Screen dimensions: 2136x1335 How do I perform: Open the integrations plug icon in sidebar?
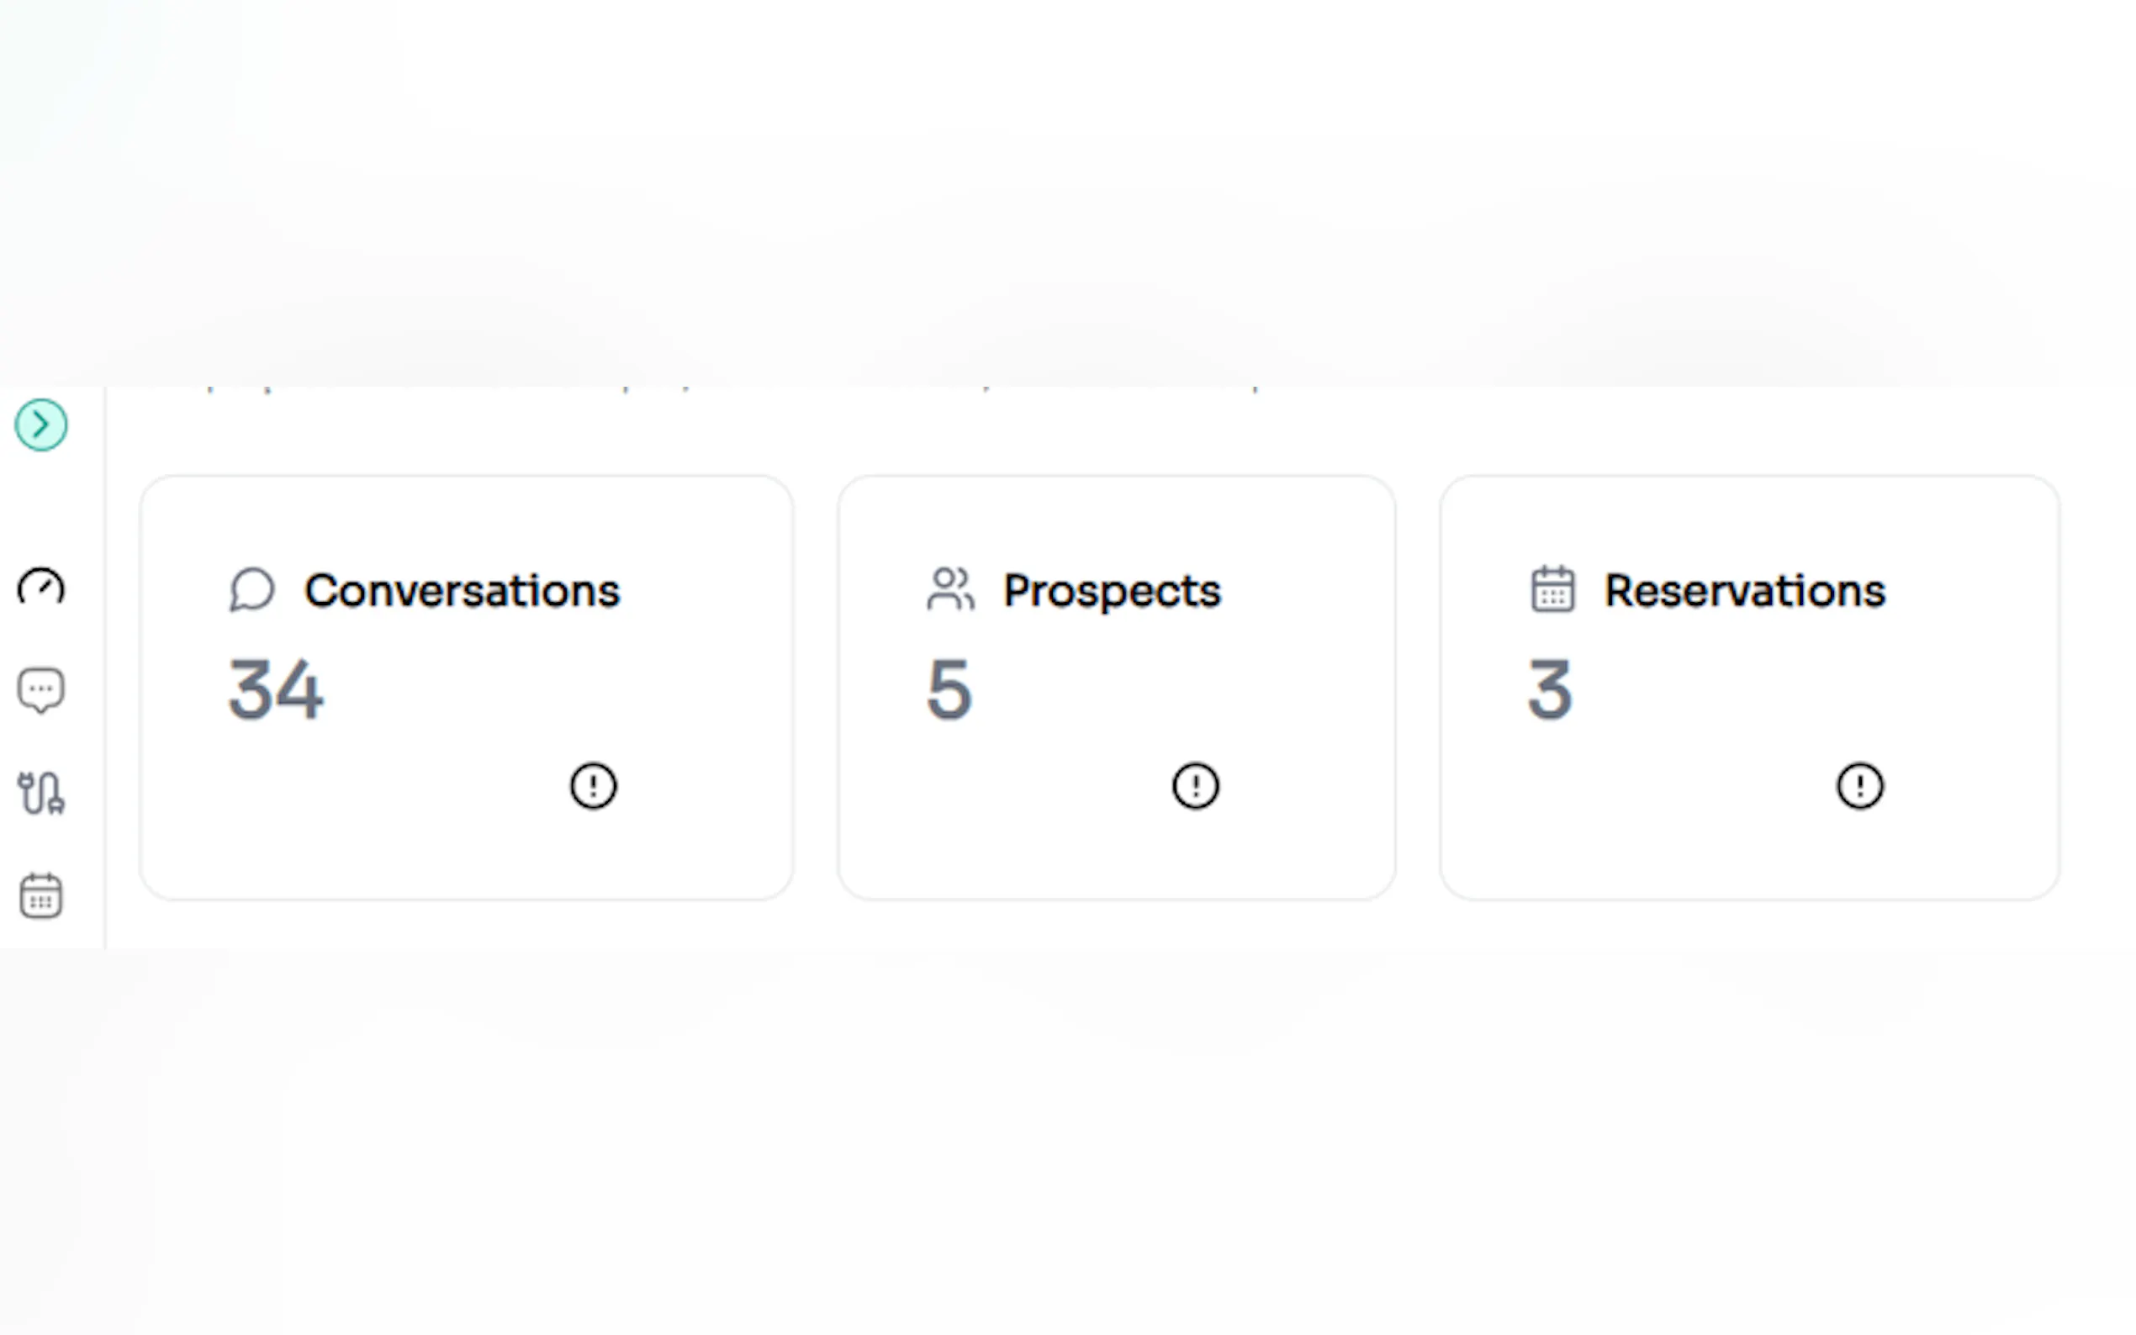[x=40, y=793]
